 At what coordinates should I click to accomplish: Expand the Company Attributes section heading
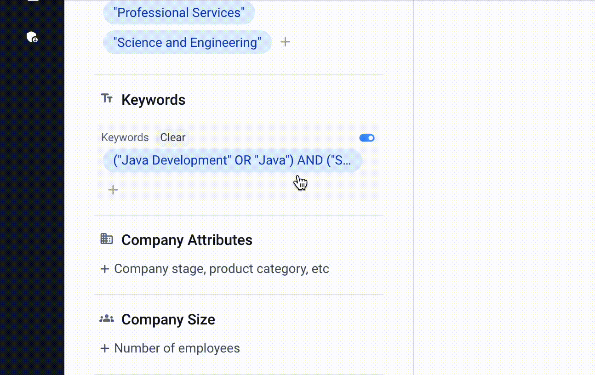tap(187, 240)
